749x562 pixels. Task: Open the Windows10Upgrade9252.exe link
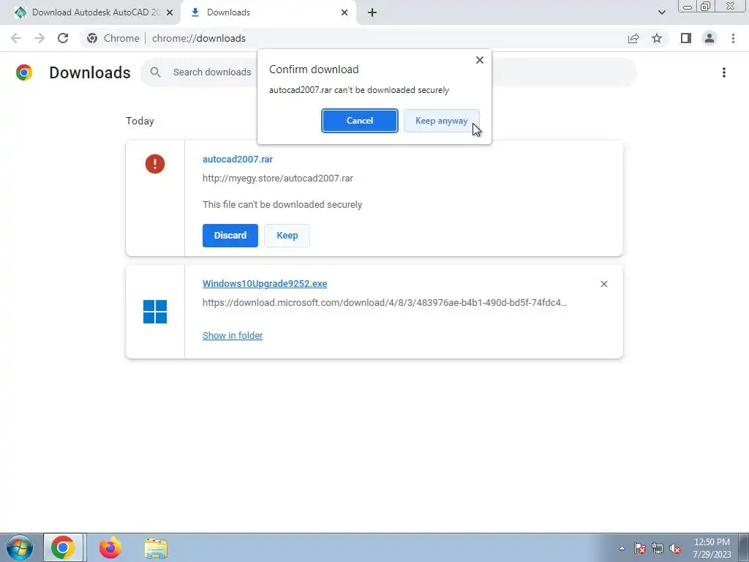[265, 283]
